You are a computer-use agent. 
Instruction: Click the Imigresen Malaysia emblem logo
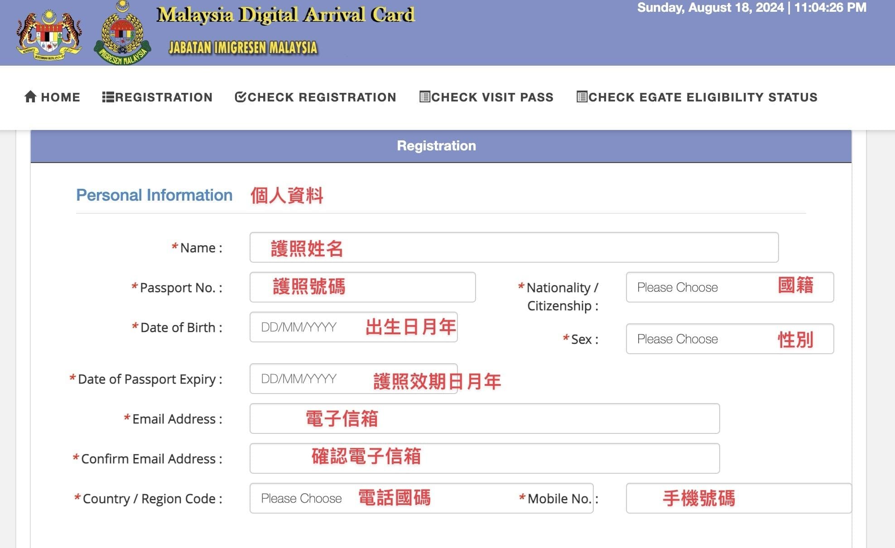click(x=122, y=34)
